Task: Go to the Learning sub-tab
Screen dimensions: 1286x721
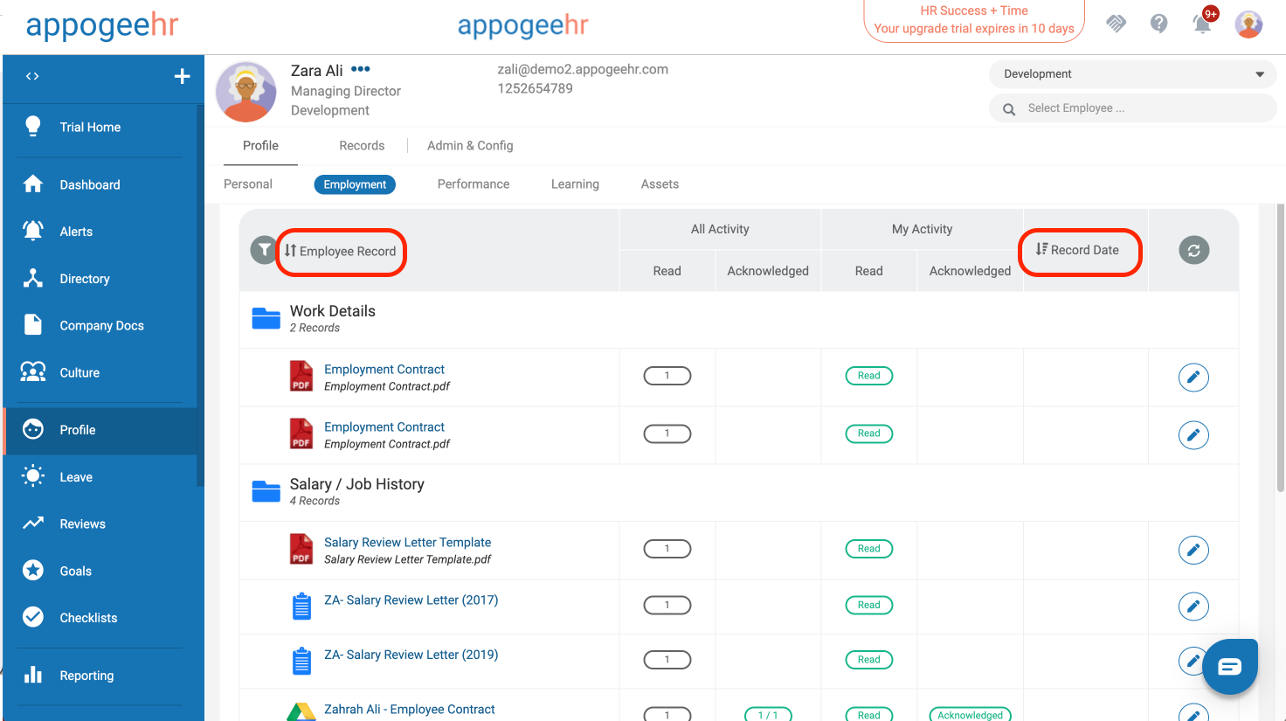Action: pos(575,184)
